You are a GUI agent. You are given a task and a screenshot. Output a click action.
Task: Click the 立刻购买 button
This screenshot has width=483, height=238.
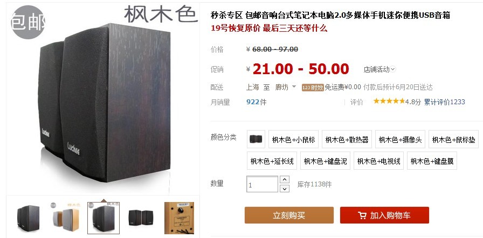tap(289, 215)
